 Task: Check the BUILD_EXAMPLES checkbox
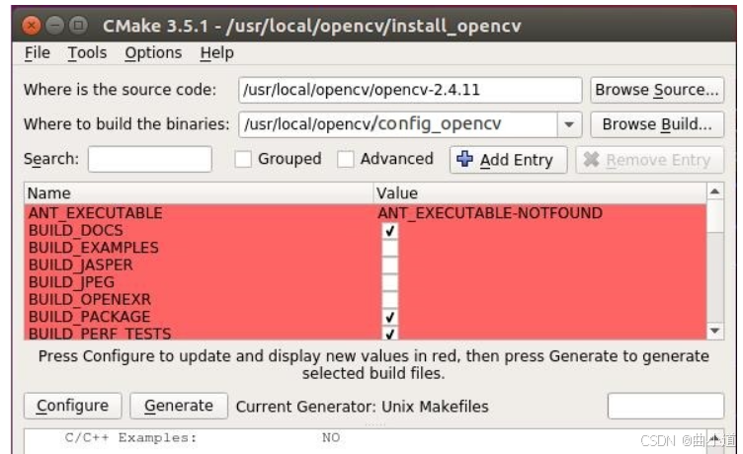[390, 248]
